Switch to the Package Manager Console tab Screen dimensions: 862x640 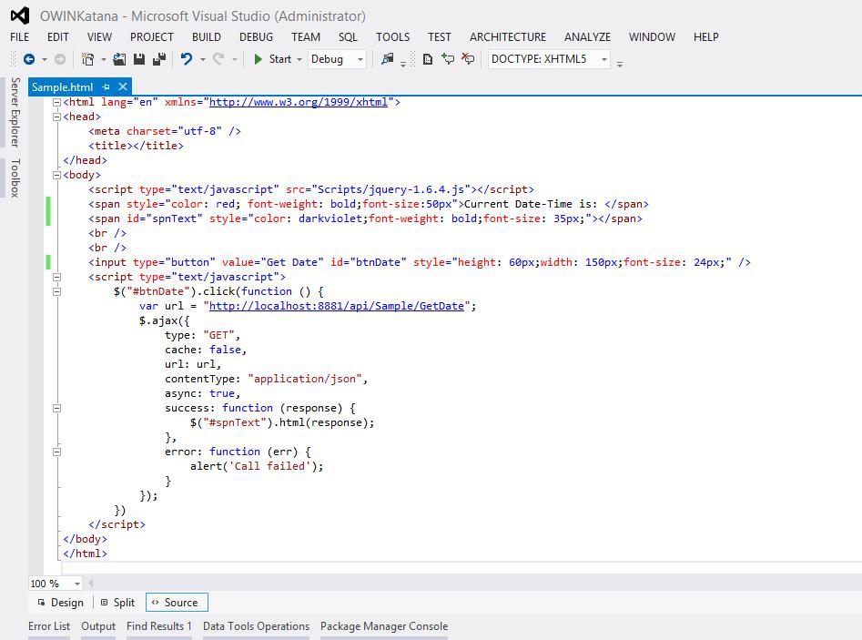tap(383, 626)
